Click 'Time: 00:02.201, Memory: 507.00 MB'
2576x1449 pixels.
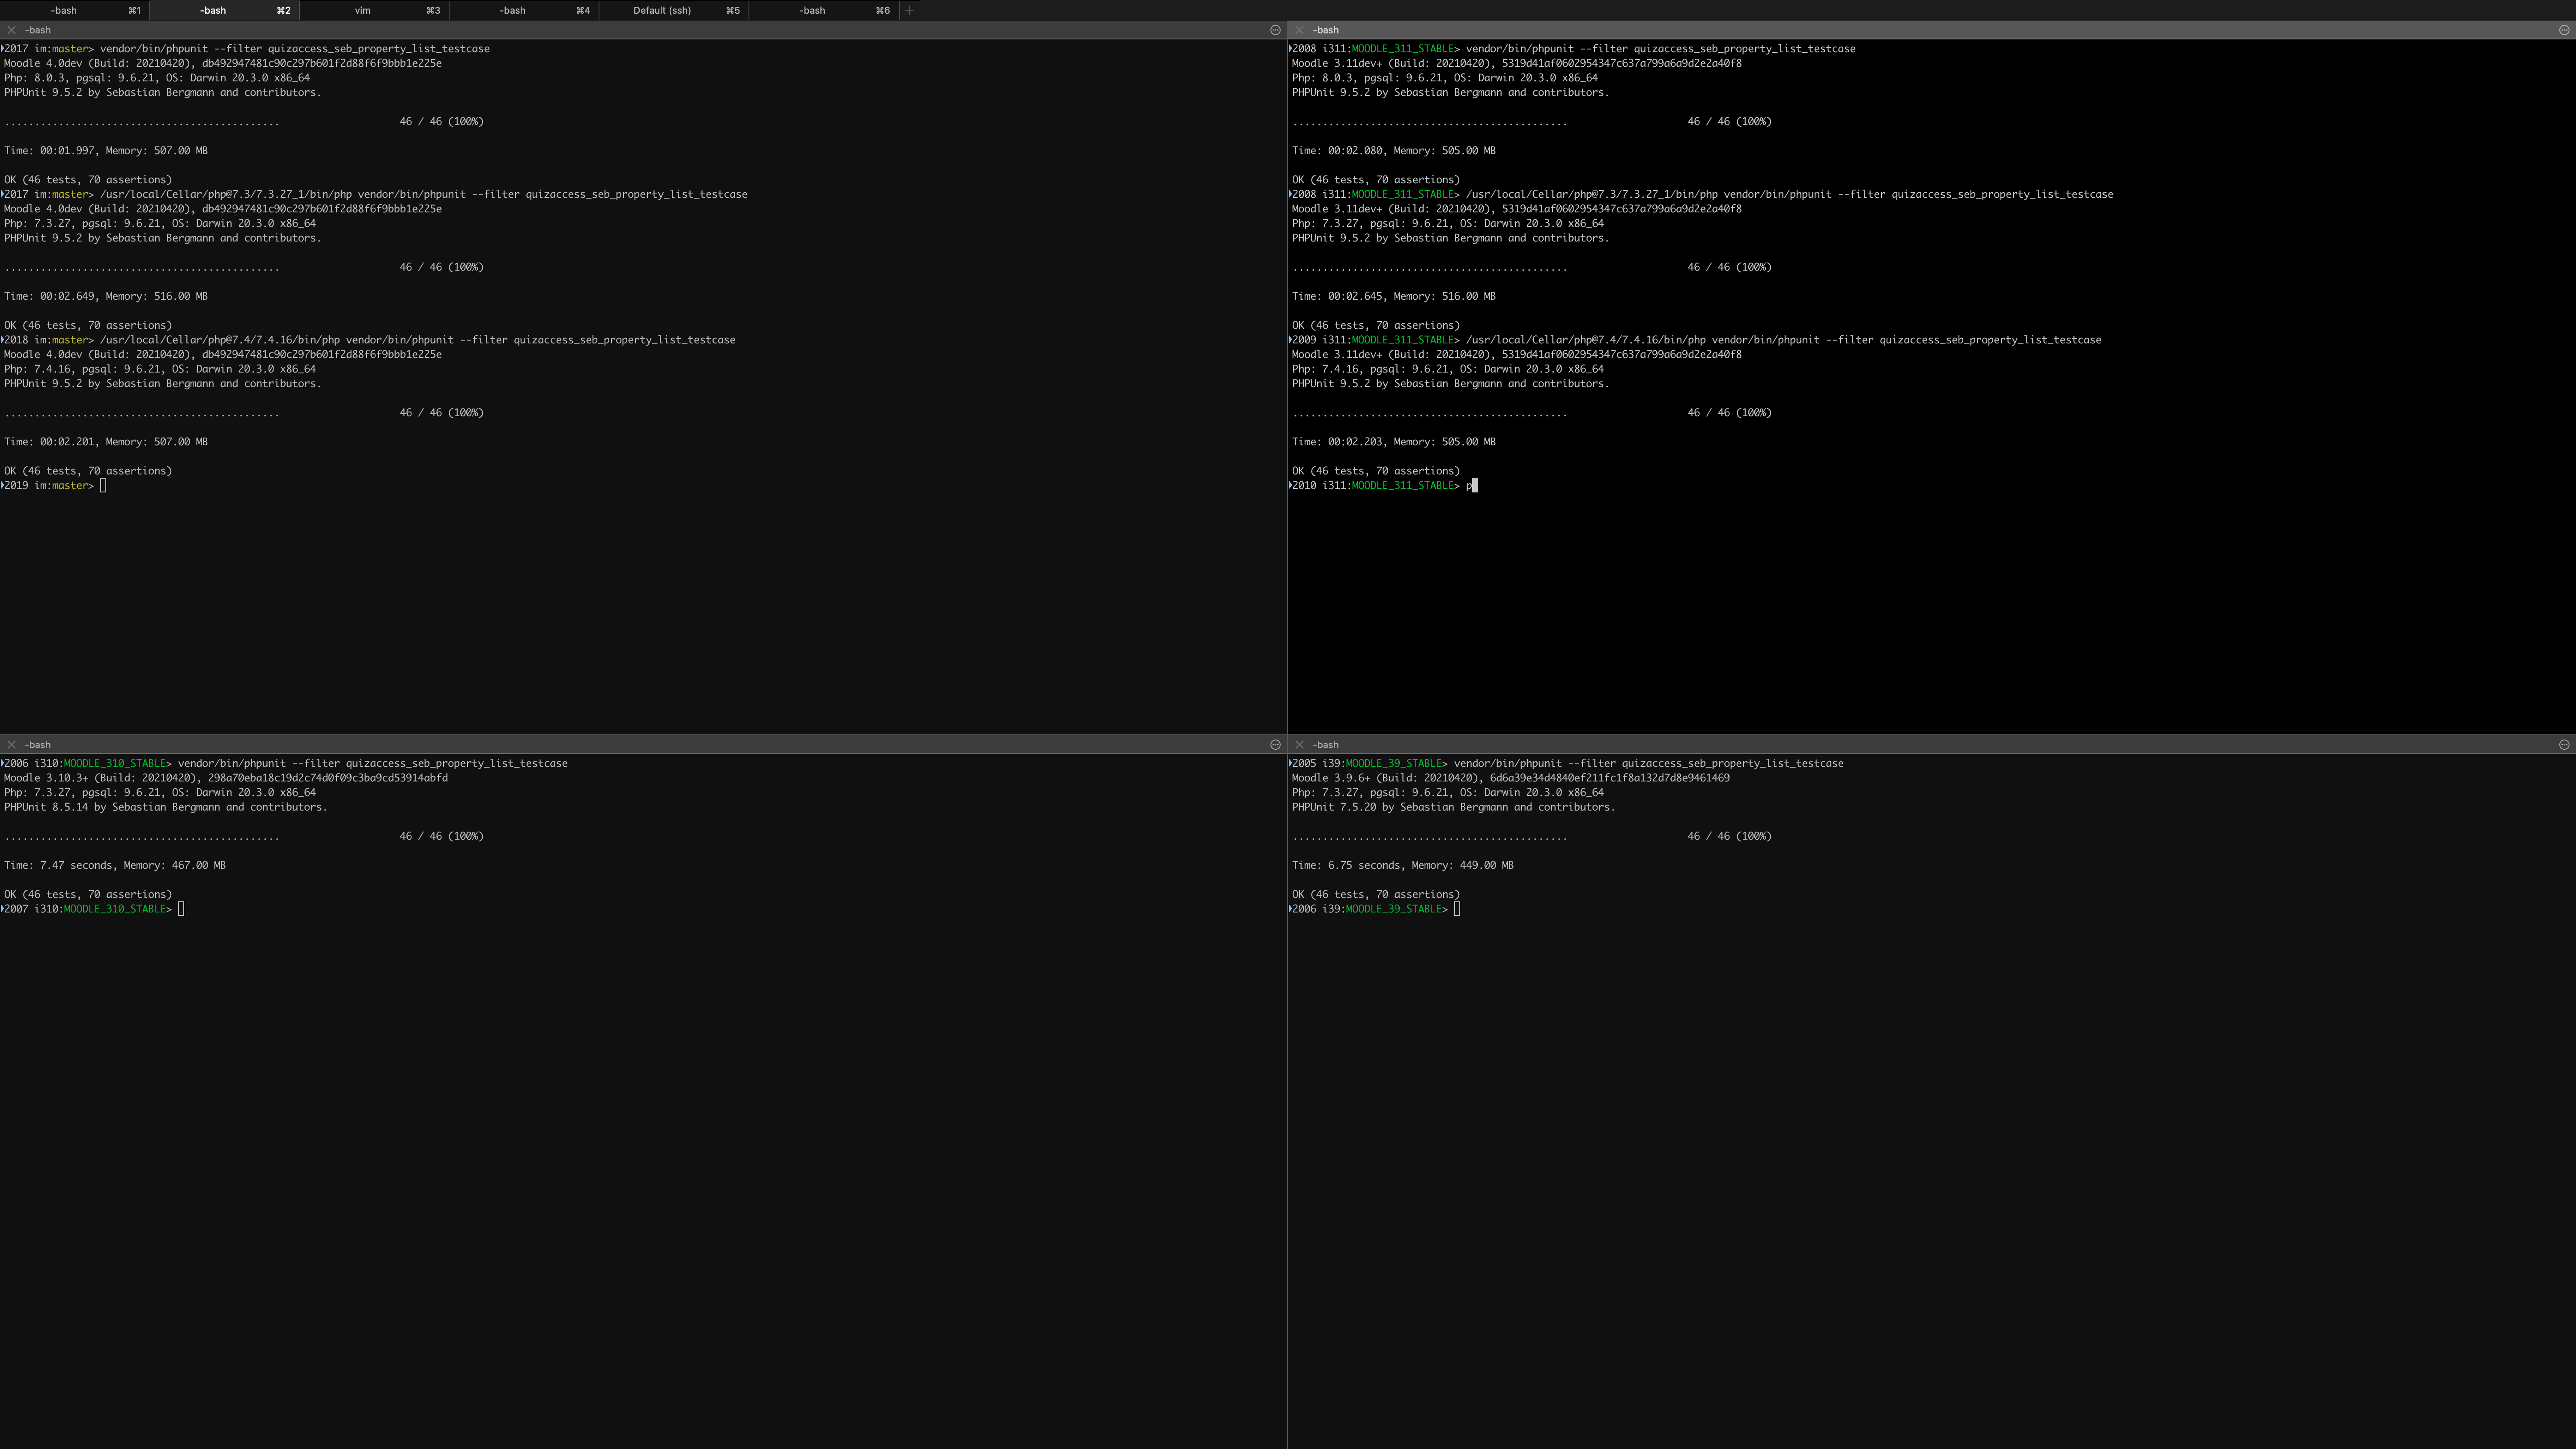pos(106,442)
